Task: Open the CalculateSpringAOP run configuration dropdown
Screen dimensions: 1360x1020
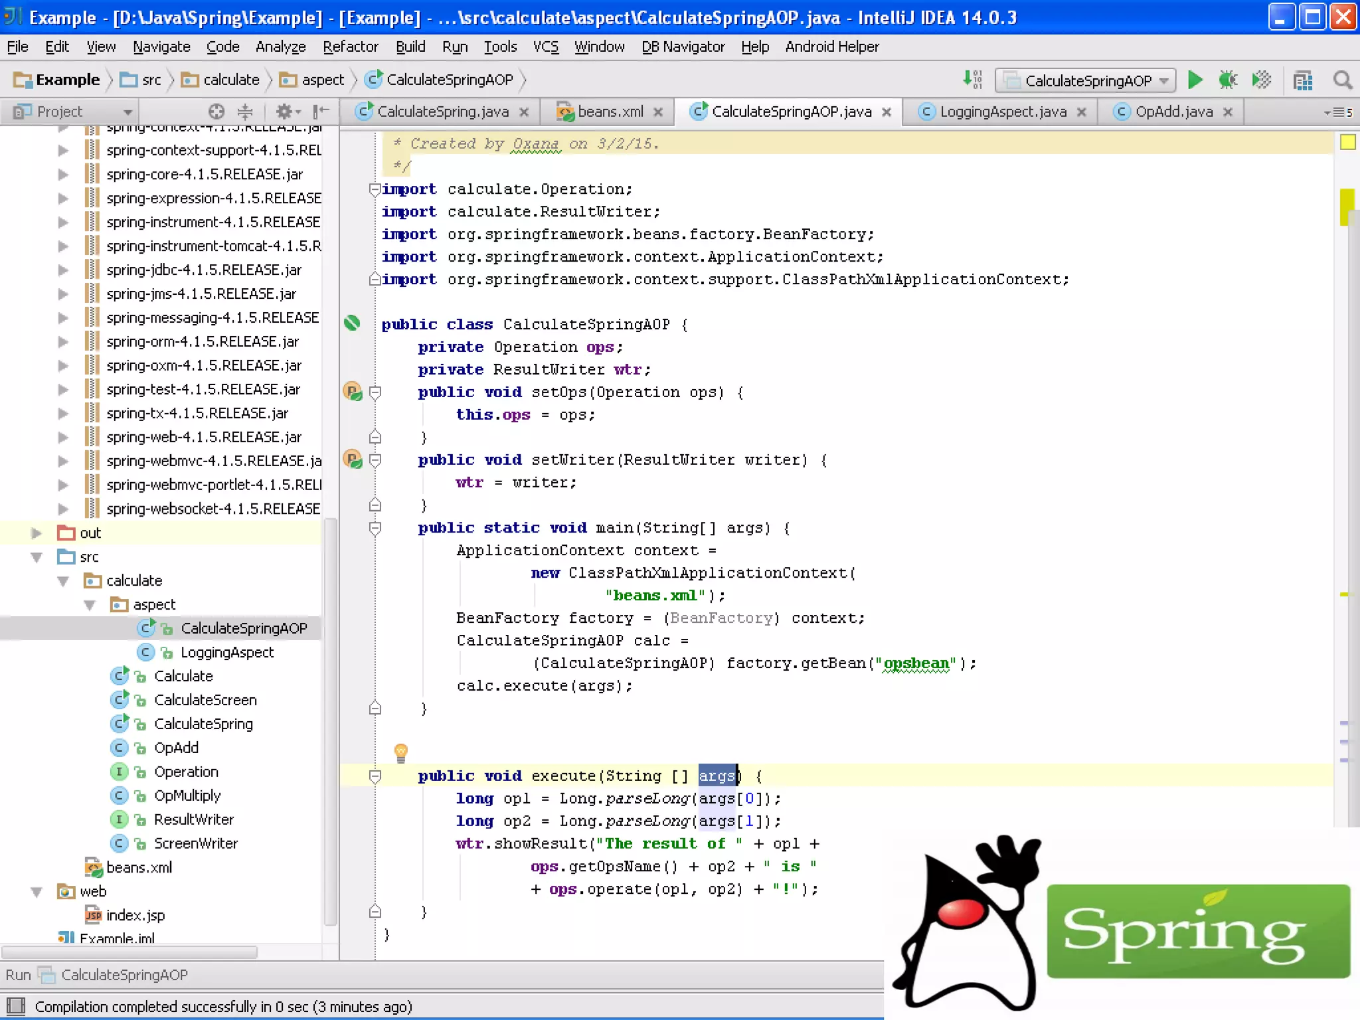Action: 1085,80
